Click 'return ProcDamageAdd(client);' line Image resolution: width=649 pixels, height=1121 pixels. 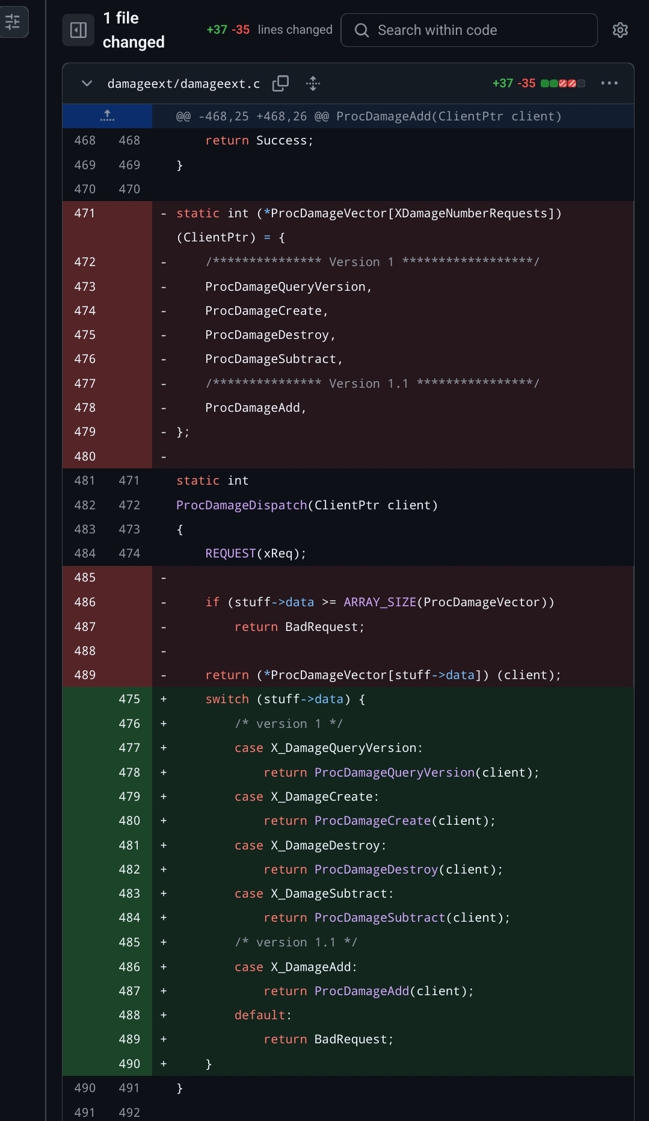pyautogui.click(x=369, y=991)
